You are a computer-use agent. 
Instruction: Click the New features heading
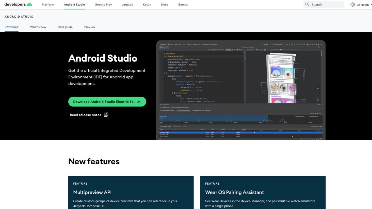pos(94,161)
